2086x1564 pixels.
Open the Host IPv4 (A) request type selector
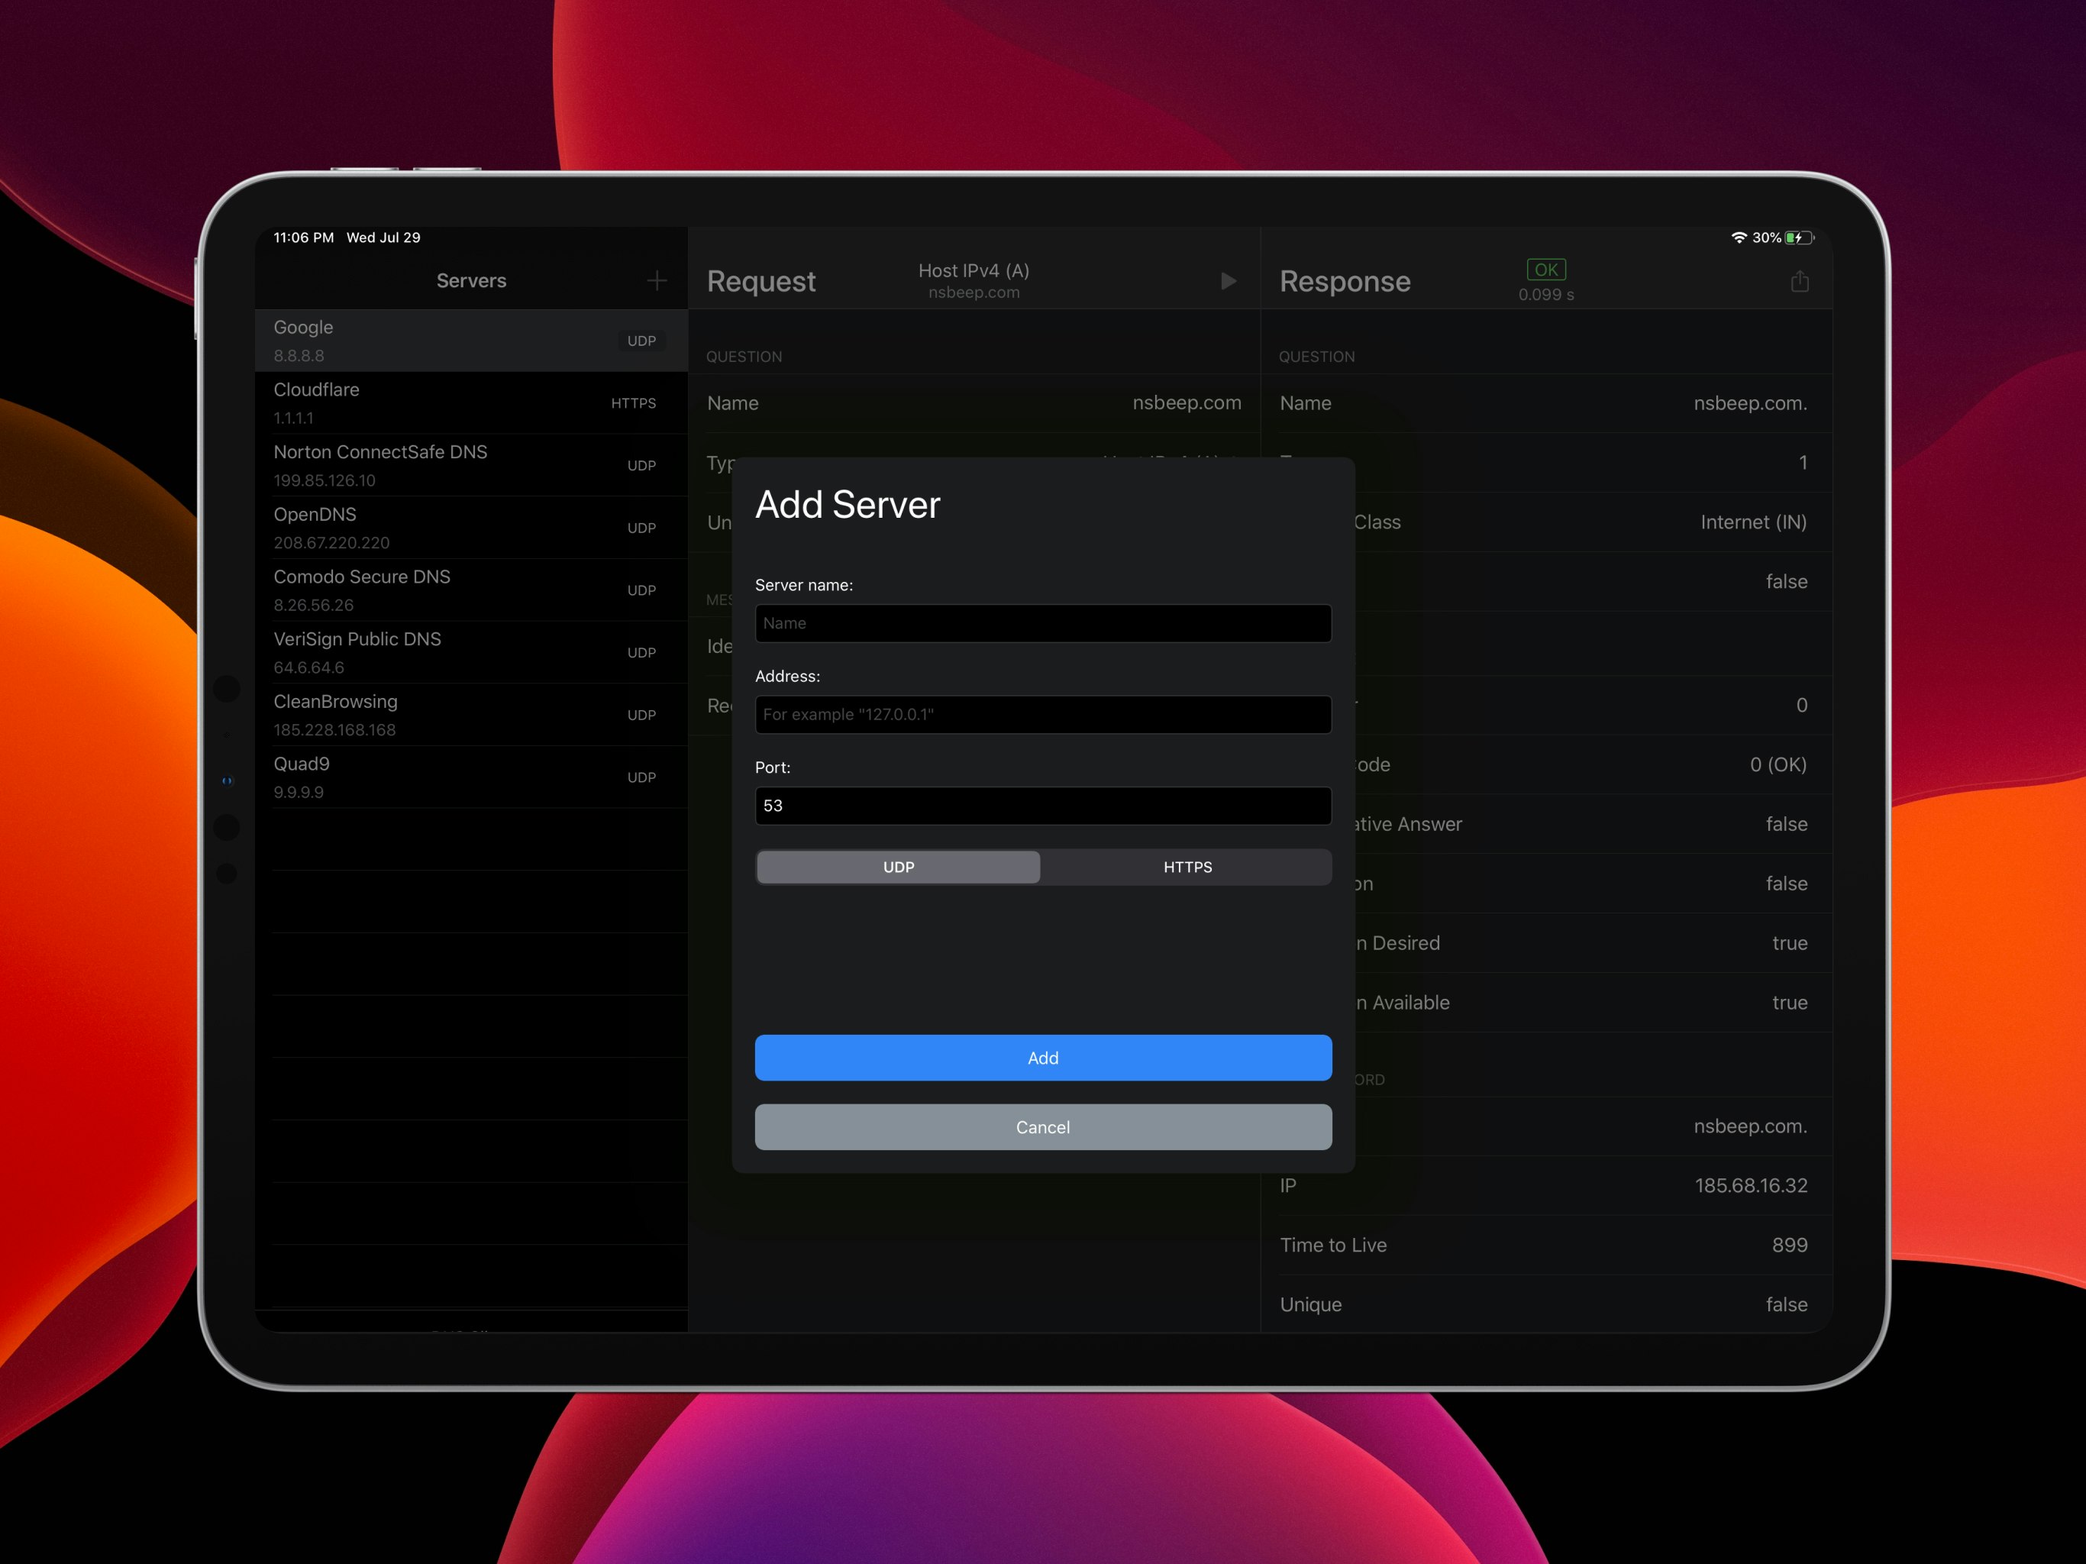tap(974, 280)
